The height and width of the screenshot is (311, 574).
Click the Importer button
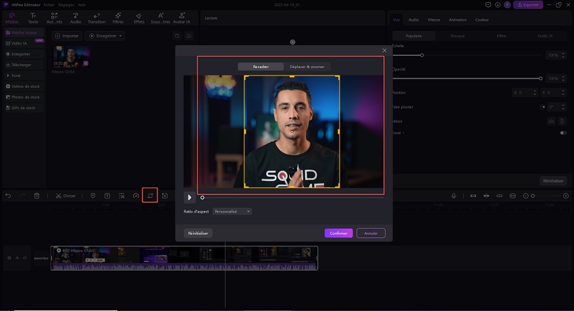pos(67,36)
